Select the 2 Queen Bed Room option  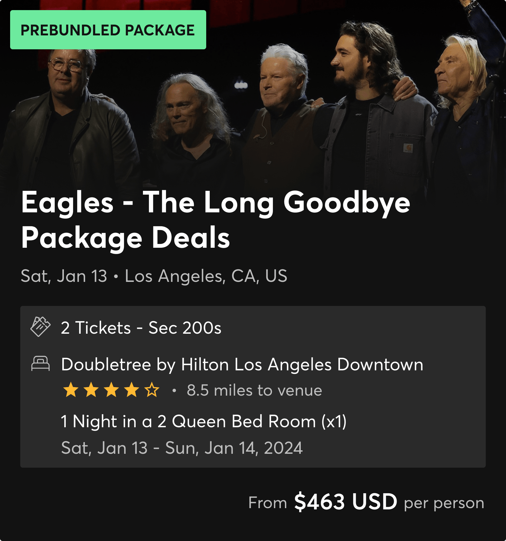(204, 422)
